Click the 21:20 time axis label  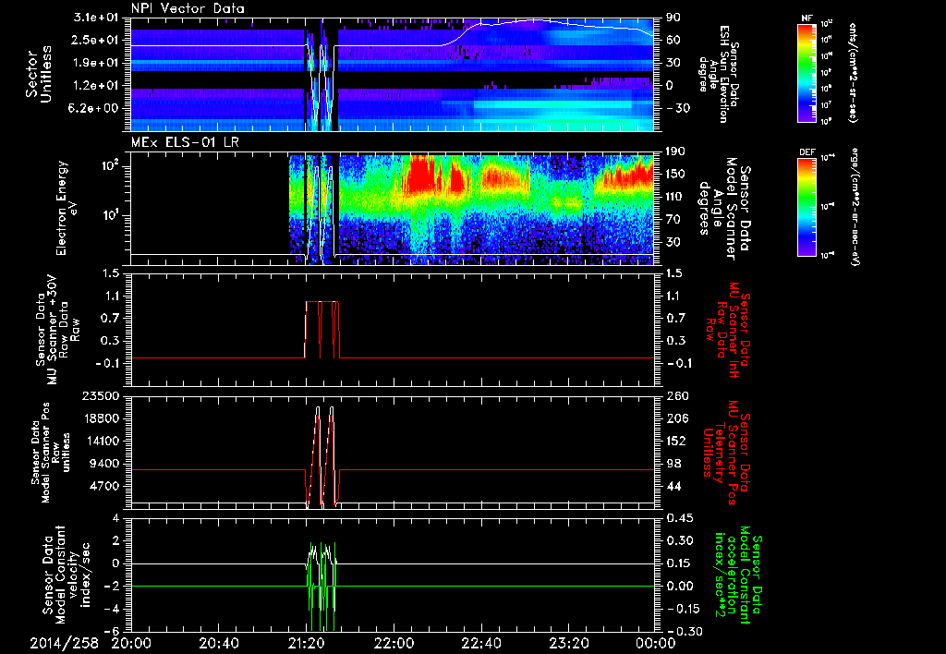306,643
